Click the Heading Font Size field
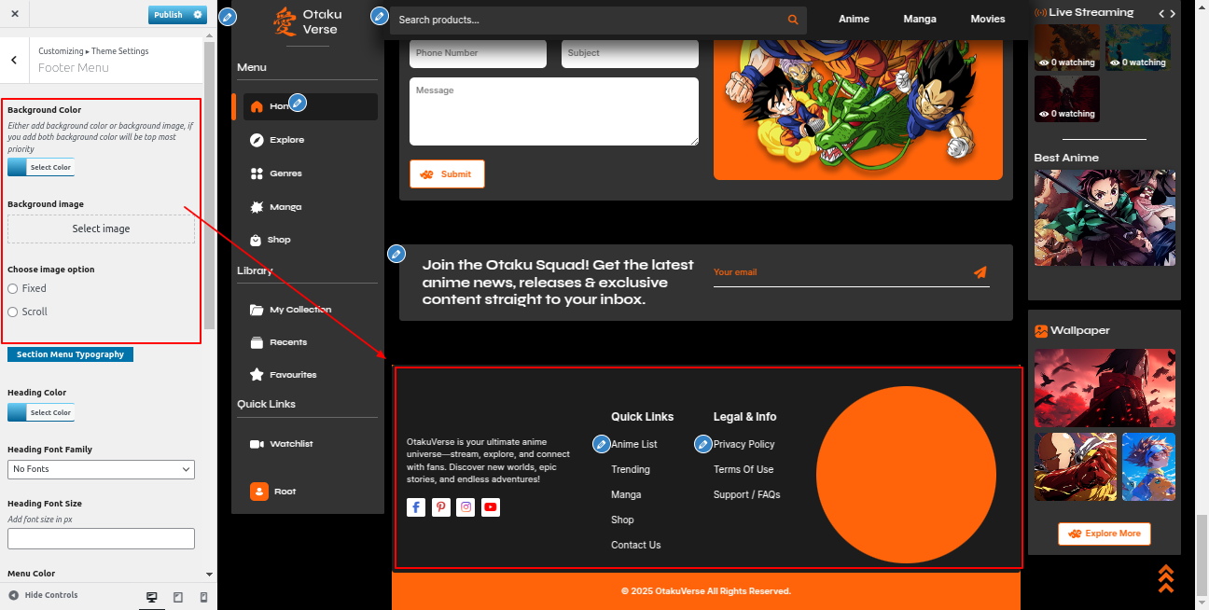This screenshot has height=610, width=1209. pyautogui.click(x=101, y=538)
